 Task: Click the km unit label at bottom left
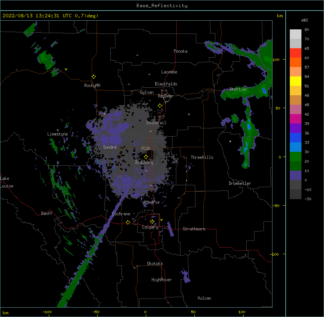[6, 312]
